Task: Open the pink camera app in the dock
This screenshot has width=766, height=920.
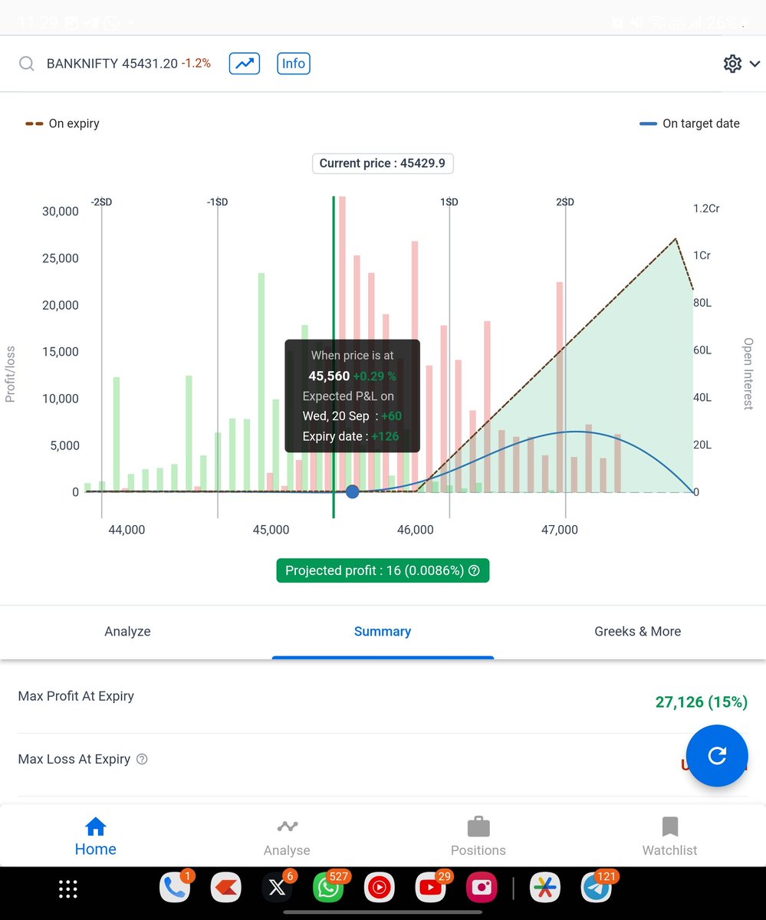Action: (482, 888)
